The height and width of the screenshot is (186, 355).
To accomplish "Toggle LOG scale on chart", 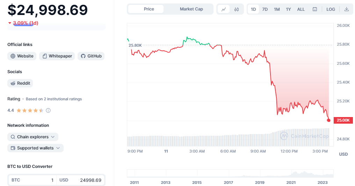I will [x=331, y=9].
